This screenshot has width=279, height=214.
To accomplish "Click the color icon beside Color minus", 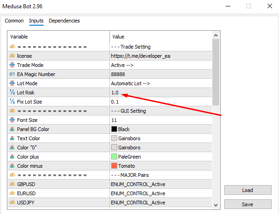I will (x=12, y=166).
